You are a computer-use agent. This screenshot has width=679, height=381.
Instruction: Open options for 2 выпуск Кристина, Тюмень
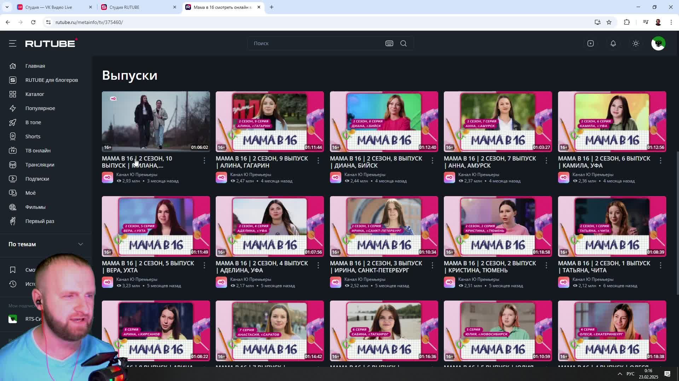coord(546,265)
